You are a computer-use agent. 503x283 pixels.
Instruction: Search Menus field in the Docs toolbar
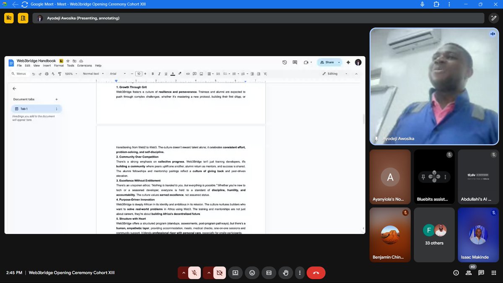(19, 74)
